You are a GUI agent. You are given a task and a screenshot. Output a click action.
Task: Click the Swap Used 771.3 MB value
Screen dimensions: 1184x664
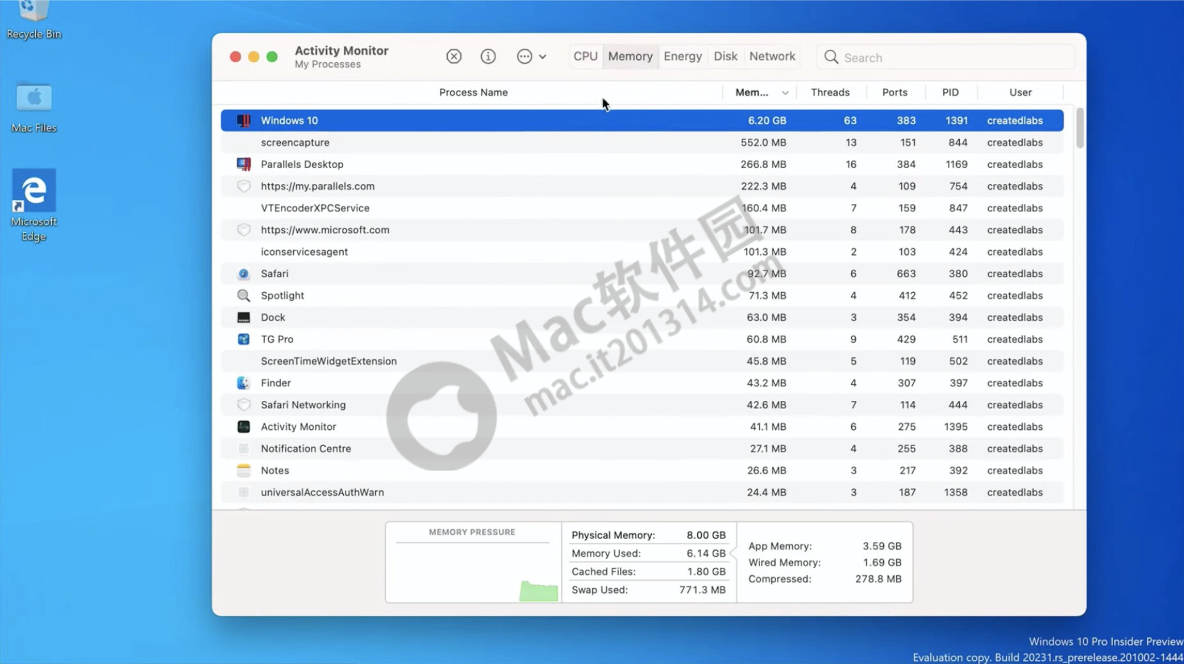[702, 589]
